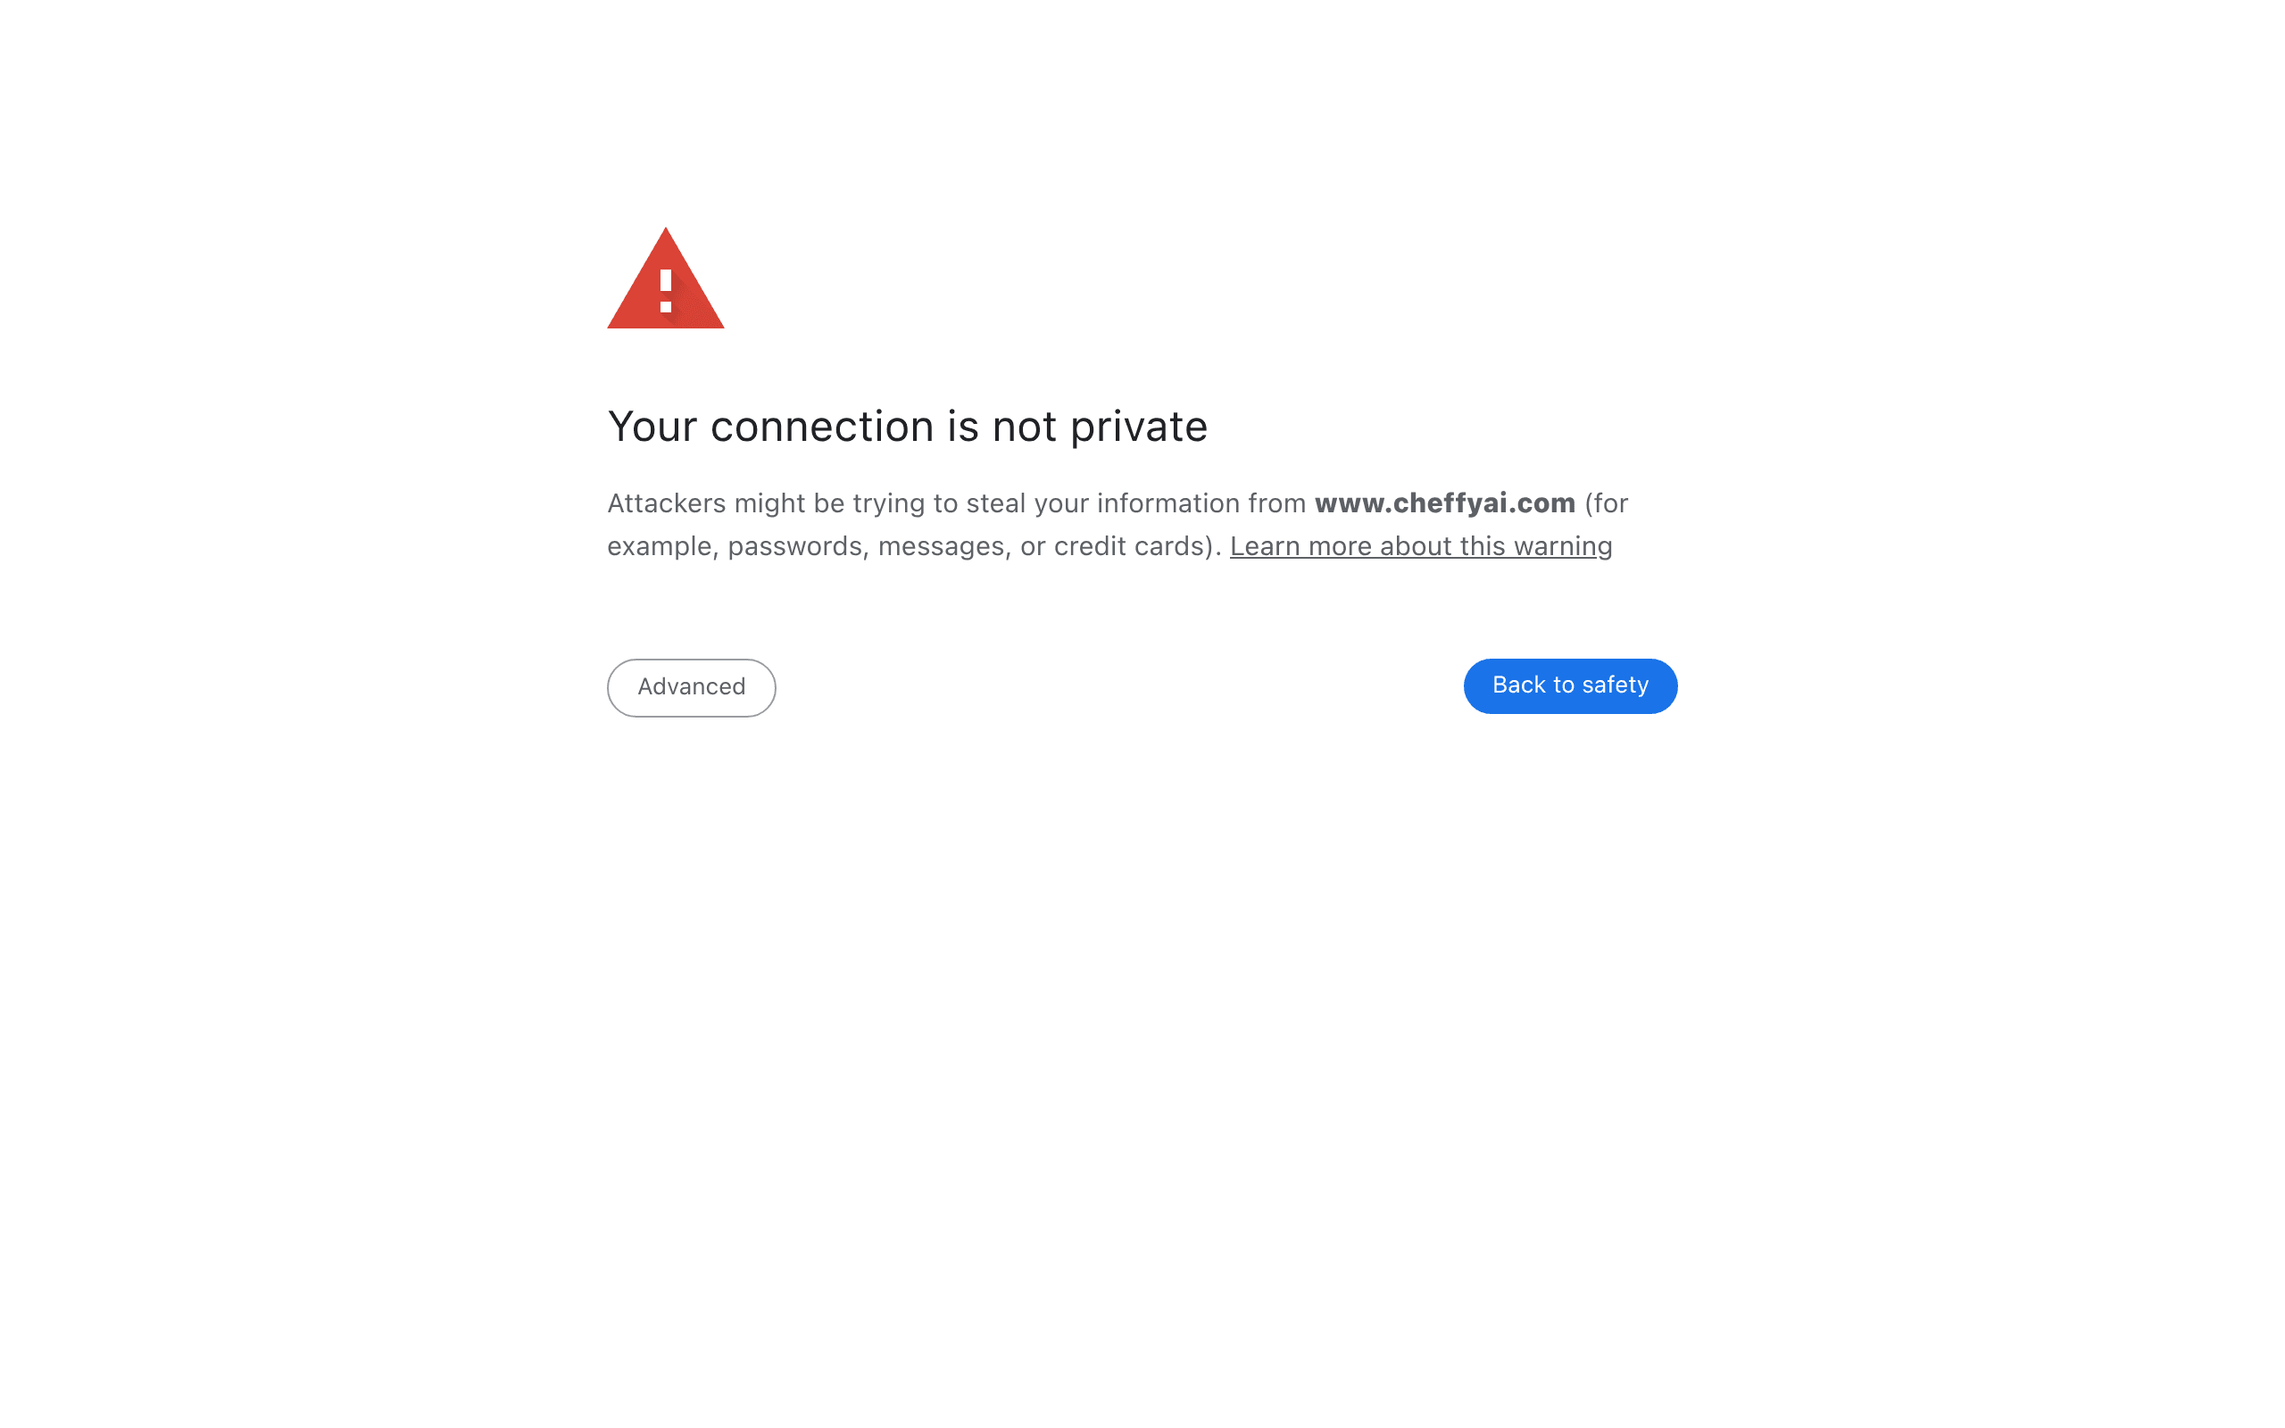2285x1428 pixels.
Task: Go back using Back to safety
Action: 1570,685
